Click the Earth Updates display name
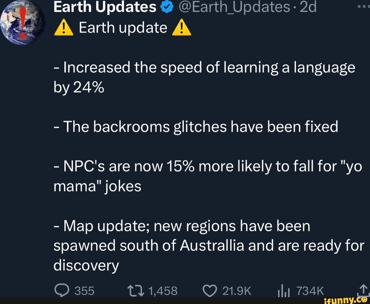This screenshot has height=304, width=370. (x=105, y=6)
